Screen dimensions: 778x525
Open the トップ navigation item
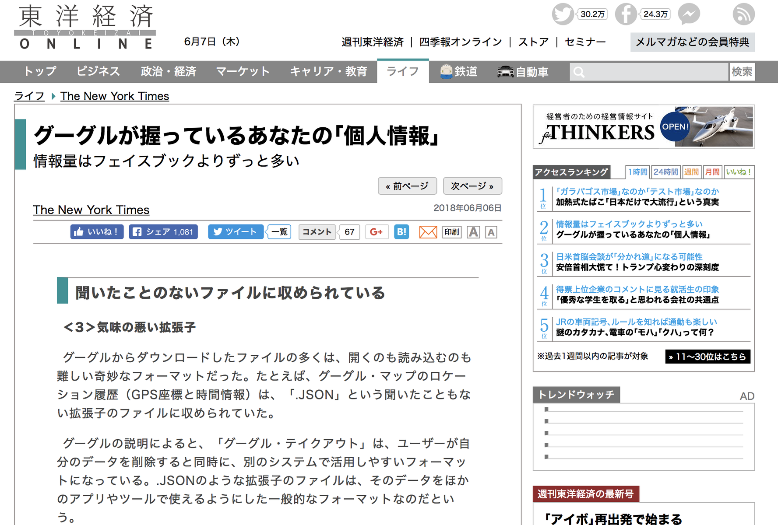[40, 71]
